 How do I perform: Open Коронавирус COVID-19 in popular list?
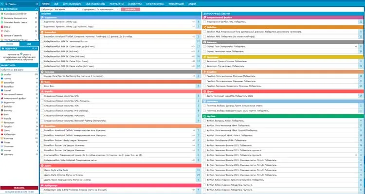pyautogui.click(x=15, y=14)
